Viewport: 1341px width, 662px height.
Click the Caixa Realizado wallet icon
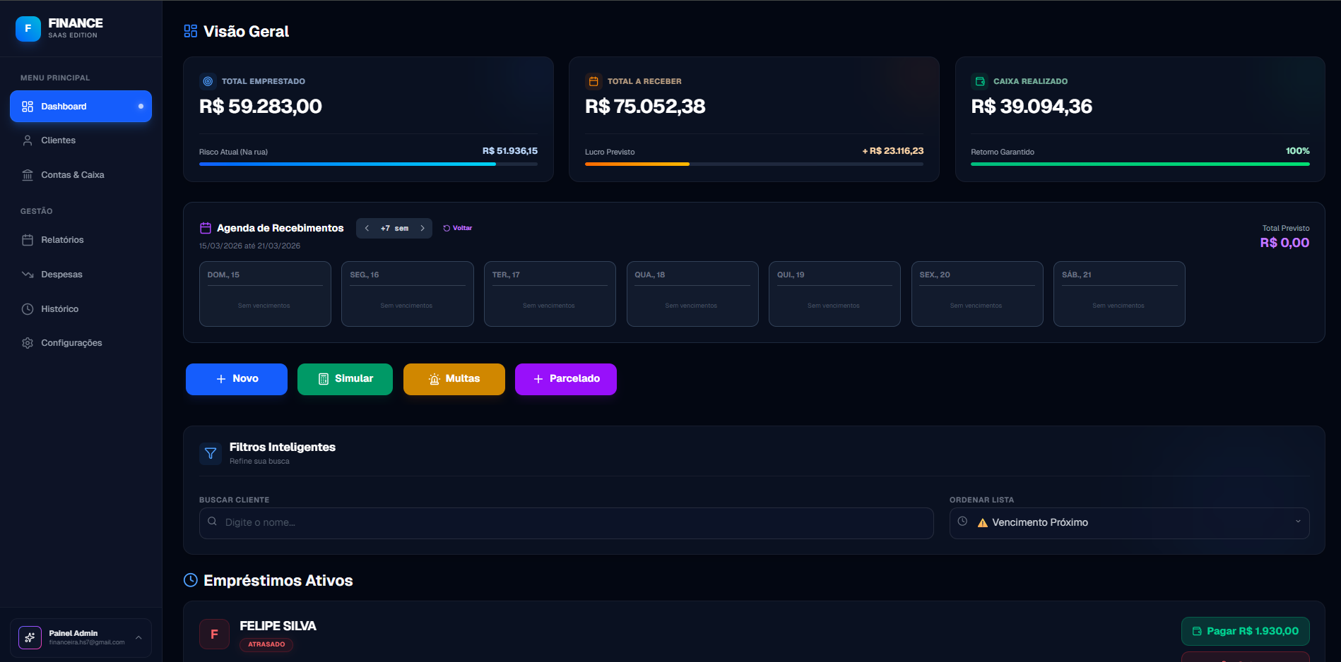click(980, 81)
